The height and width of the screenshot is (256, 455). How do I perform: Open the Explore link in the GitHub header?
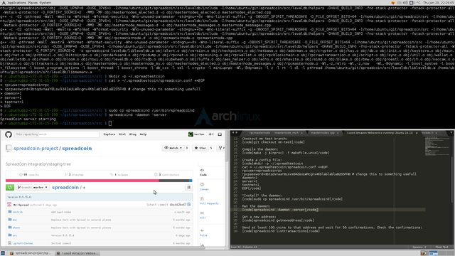pos(109,134)
